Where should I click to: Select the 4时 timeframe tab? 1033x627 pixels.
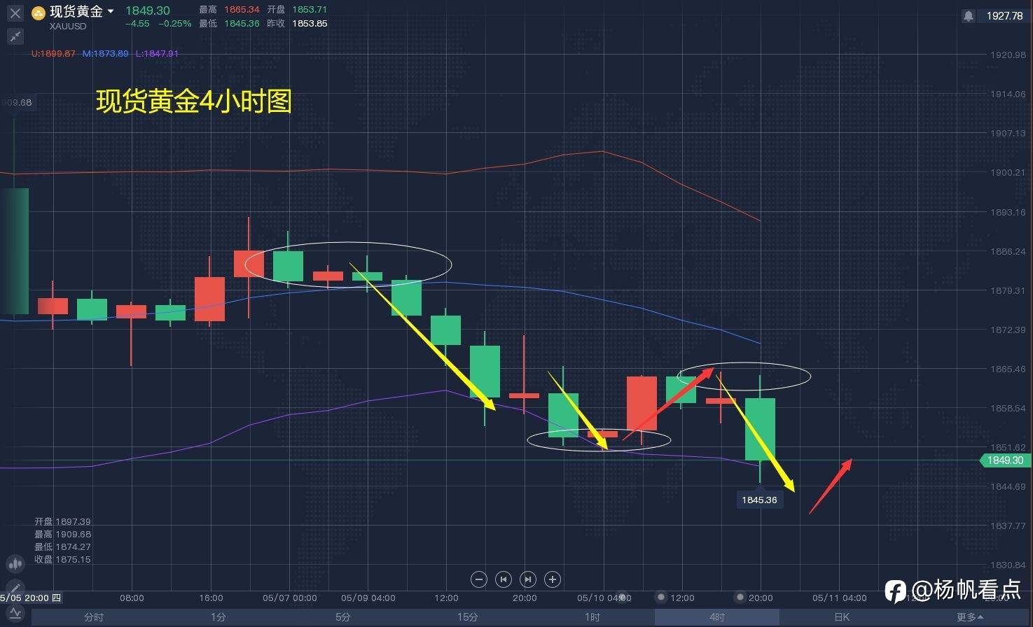click(x=717, y=617)
